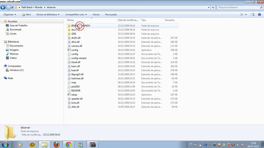The width and height of the screenshot is (264, 148).
Task: Select the kload.dll file icon
Action: [69, 62]
